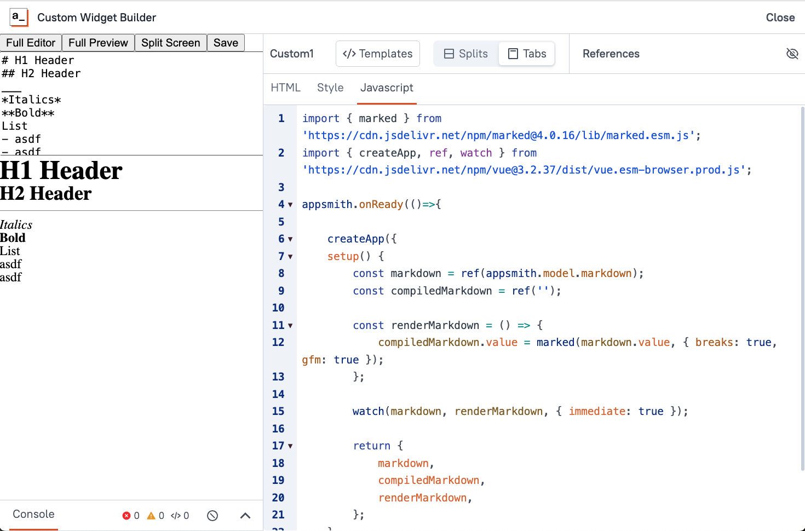Collapse the code block at line 4

point(290,204)
